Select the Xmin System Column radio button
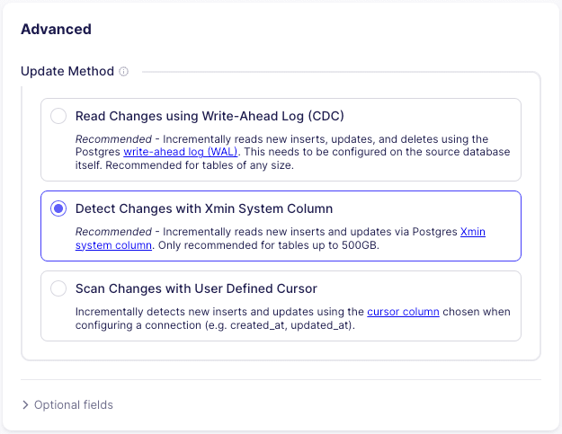Image resolution: width=562 pixels, height=434 pixels. 58,209
